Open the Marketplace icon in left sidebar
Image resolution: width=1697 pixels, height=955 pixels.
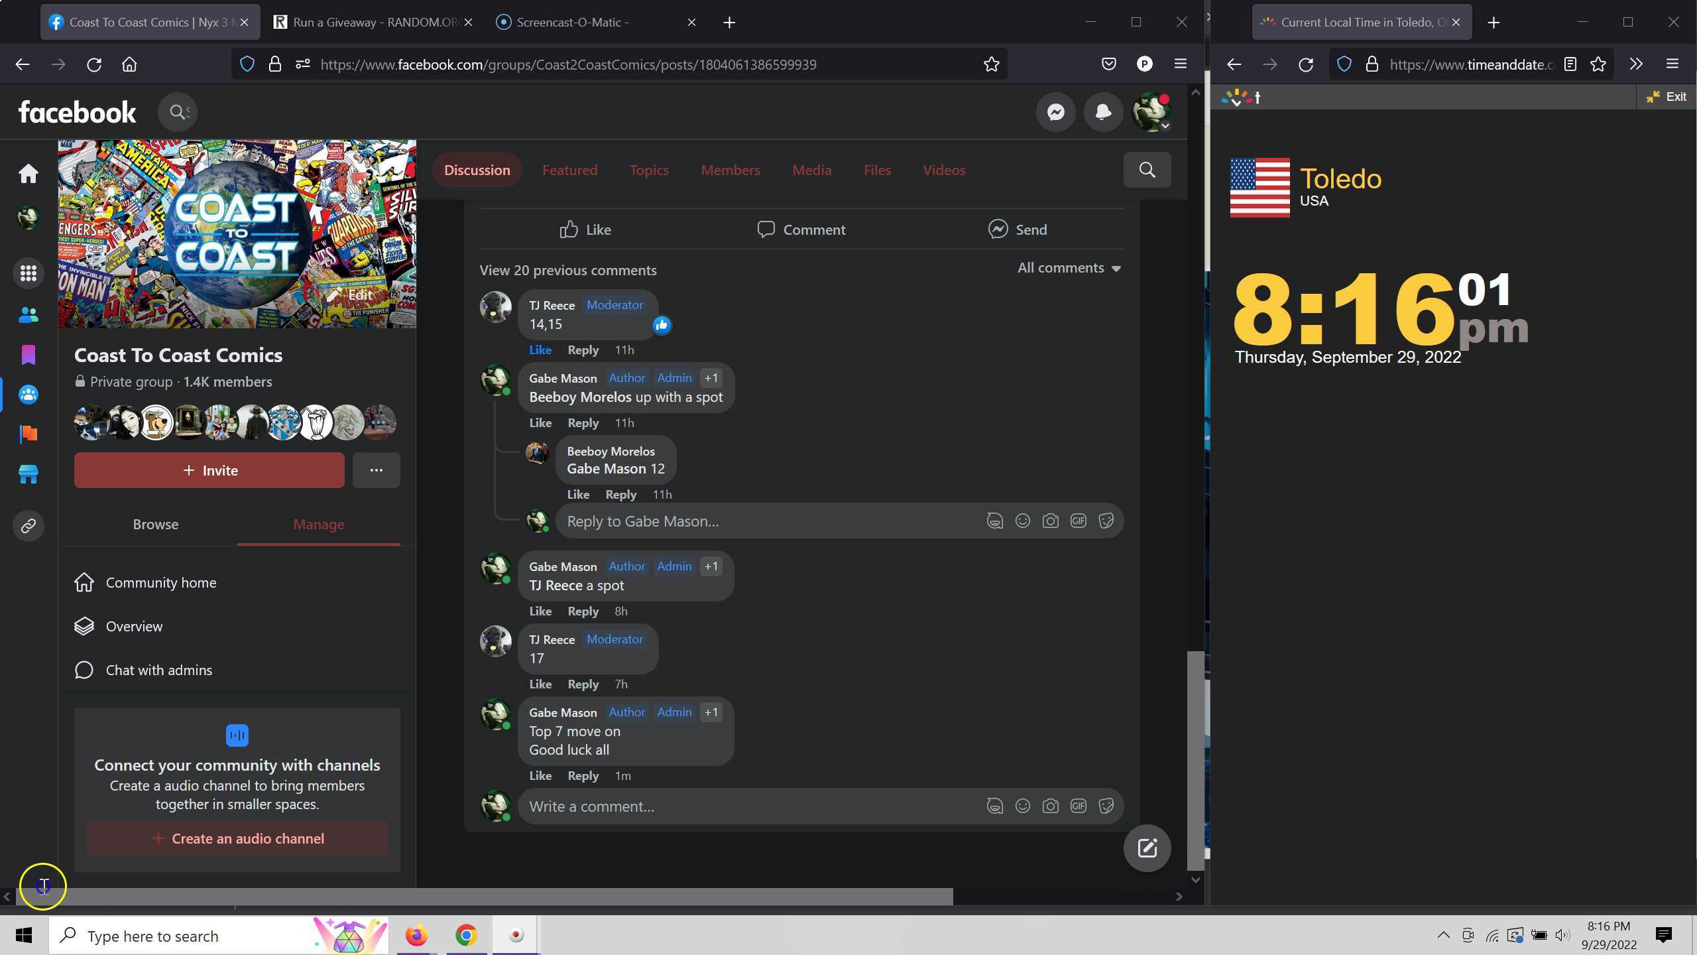[x=28, y=474]
